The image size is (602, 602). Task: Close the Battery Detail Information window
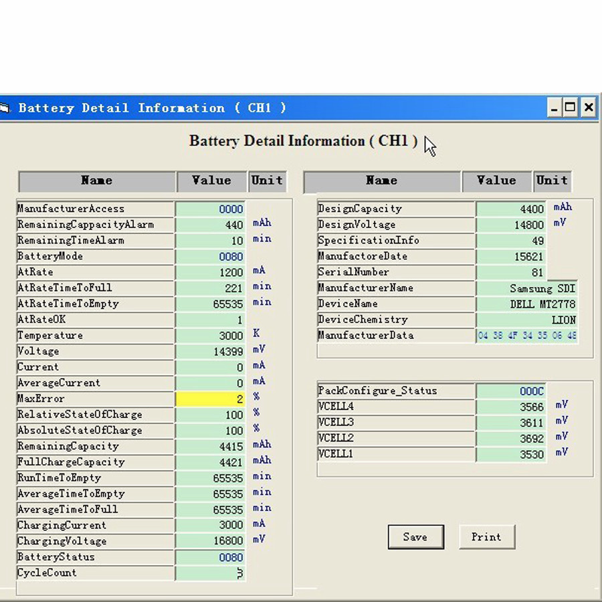[x=588, y=108]
